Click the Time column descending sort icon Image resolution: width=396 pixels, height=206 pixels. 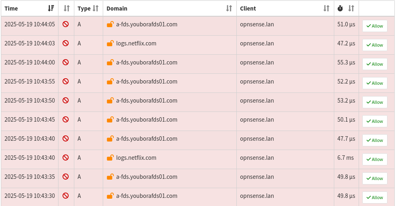(51, 8)
